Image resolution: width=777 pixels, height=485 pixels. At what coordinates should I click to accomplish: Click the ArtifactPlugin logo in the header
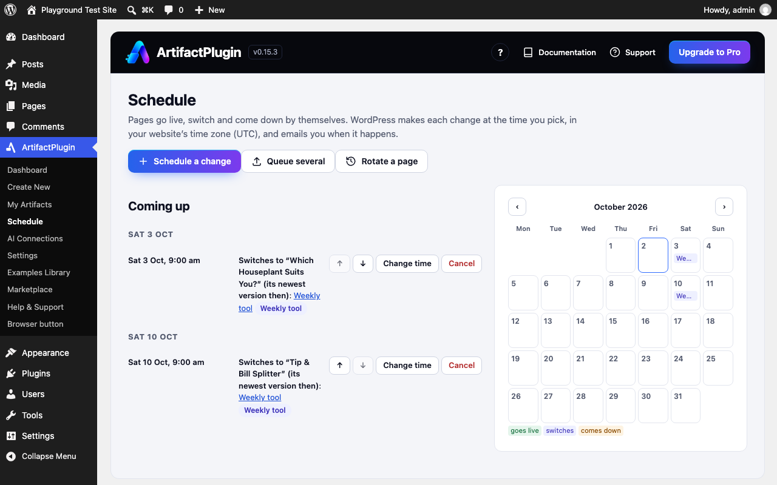click(x=137, y=52)
